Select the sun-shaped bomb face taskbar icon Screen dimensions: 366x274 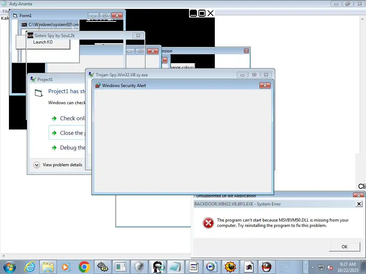(x=230, y=267)
